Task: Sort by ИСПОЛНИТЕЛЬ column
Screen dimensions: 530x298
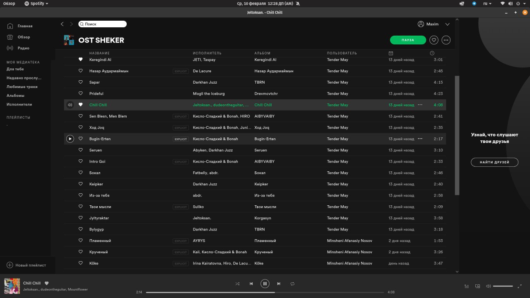Action: click(207, 53)
